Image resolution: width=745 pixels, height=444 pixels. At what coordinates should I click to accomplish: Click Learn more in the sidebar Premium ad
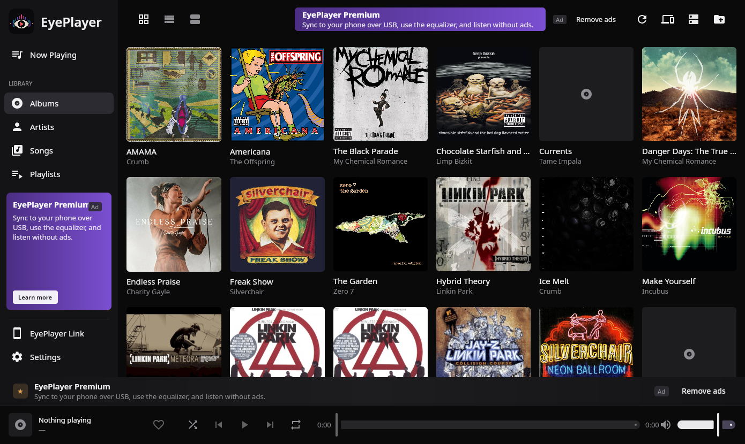tap(35, 297)
